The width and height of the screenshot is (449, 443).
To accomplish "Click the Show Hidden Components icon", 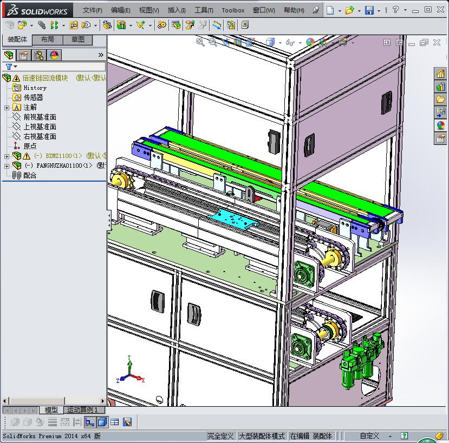I will (107, 25).
